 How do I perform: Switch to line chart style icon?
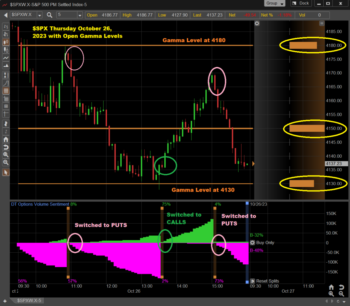(6, 58)
